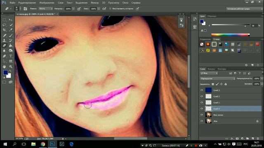The height and width of the screenshot is (148, 264).
Task: Select the Blur tool
Action: point(5,51)
